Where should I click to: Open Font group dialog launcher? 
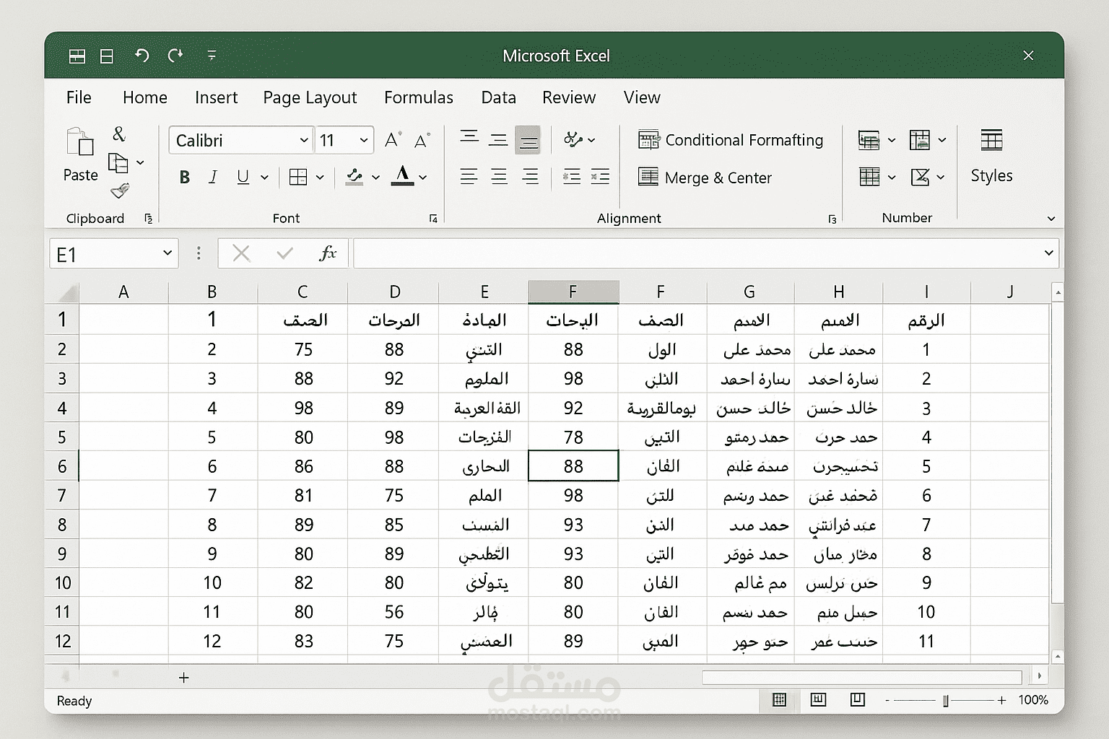[x=433, y=219]
